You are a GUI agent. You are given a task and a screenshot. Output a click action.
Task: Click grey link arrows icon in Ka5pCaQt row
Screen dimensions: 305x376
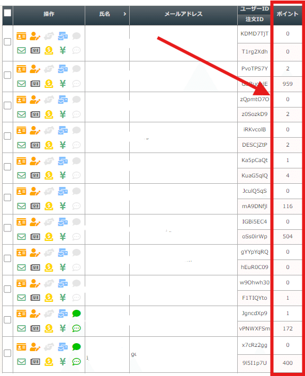tap(49, 161)
